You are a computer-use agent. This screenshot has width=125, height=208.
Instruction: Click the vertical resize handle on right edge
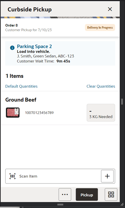click(x=122, y=102)
